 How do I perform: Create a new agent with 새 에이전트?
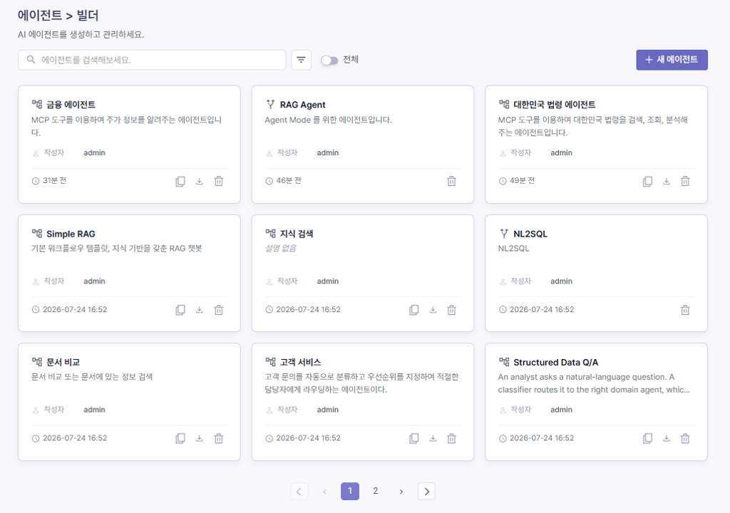672,60
